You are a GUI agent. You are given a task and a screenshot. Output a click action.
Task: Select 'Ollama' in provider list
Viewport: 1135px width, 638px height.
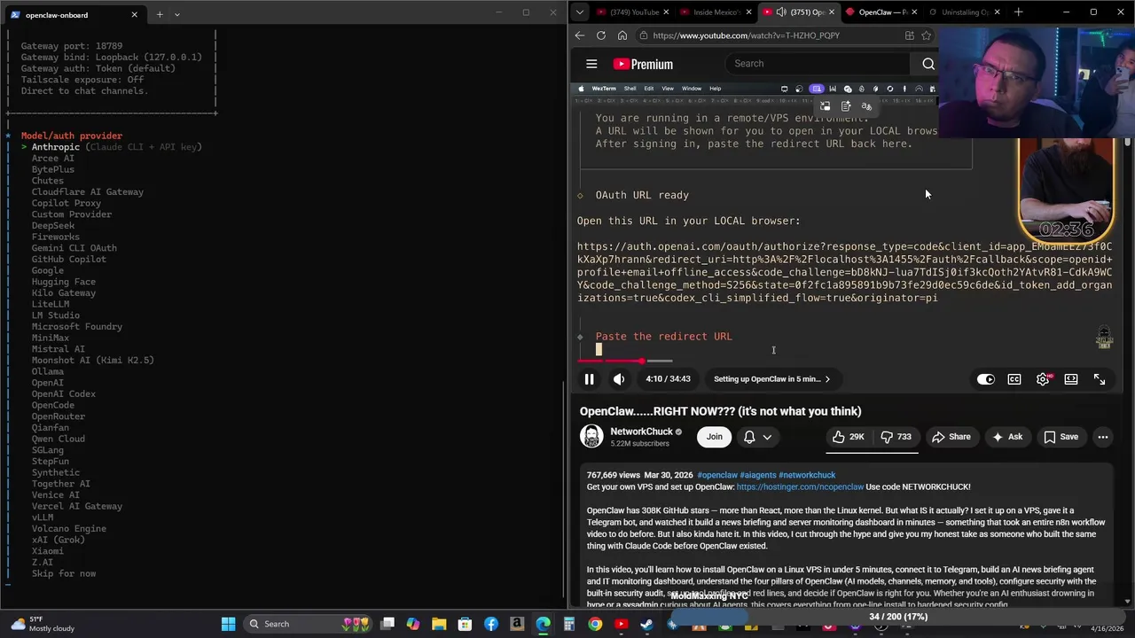point(48,371)
